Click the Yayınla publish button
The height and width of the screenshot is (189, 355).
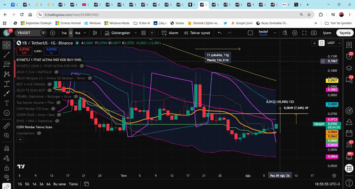[x=345, y=33]
